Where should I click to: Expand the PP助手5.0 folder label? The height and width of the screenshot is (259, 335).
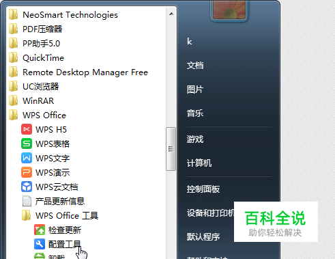coord(42,44)
